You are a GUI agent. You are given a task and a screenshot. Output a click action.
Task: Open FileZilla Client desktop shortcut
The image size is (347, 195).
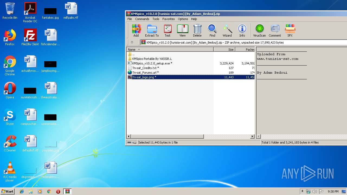tap(30, 37)
